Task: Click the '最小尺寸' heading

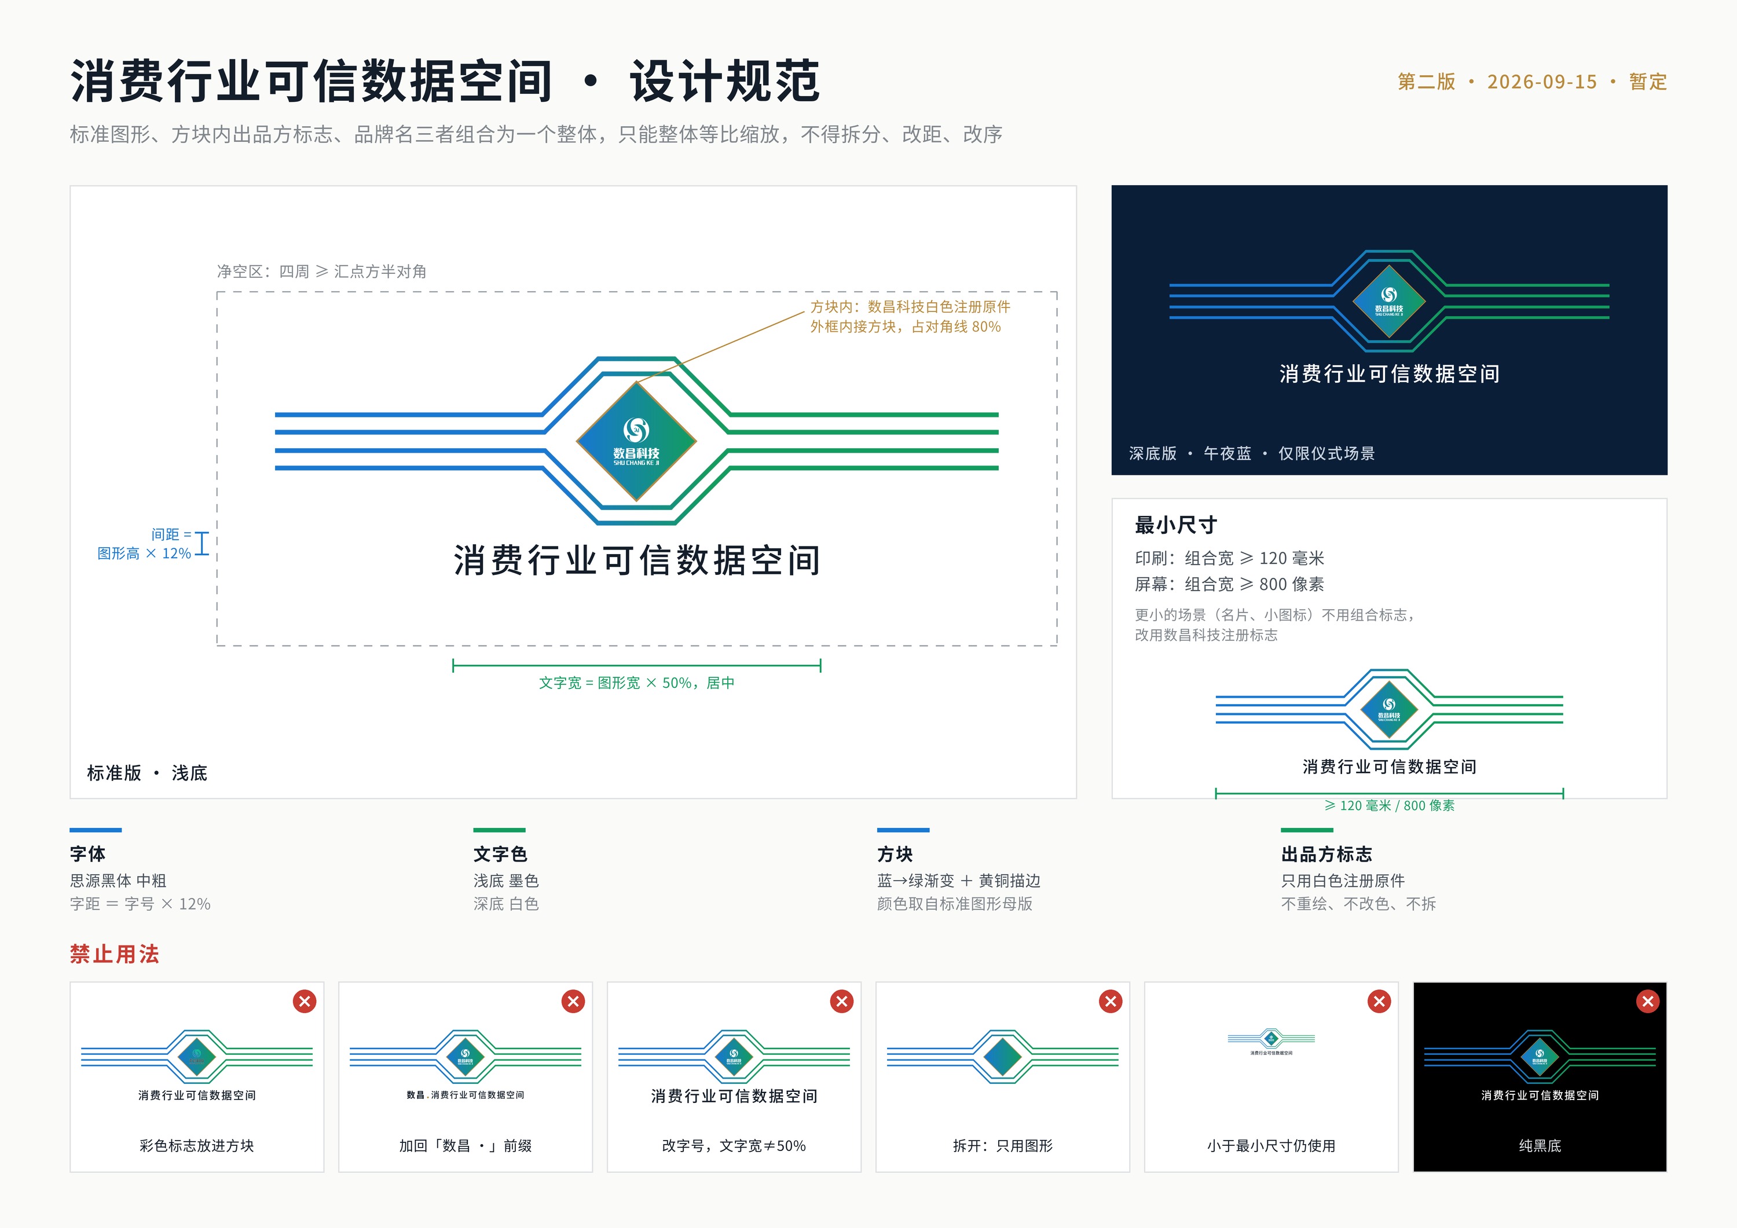Action: coord(1175,525)
